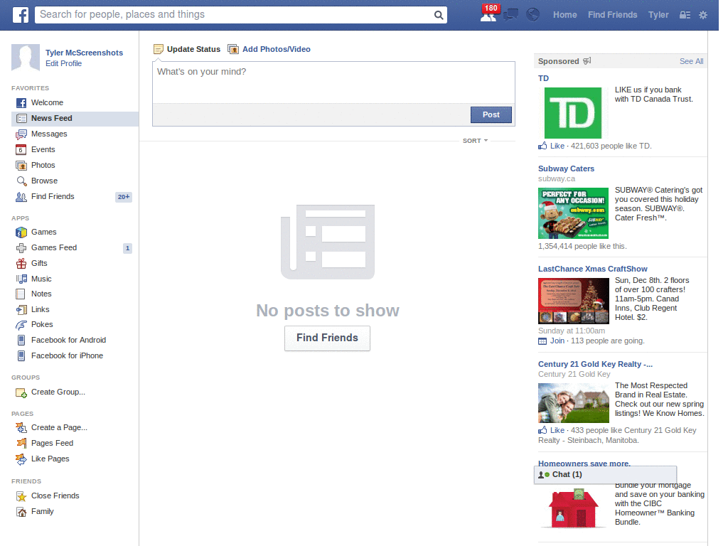Select News Feed in the sidebar
728x546 pixels.
pos(75,119)
